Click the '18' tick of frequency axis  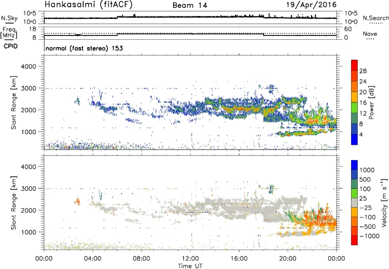point(33,29)
